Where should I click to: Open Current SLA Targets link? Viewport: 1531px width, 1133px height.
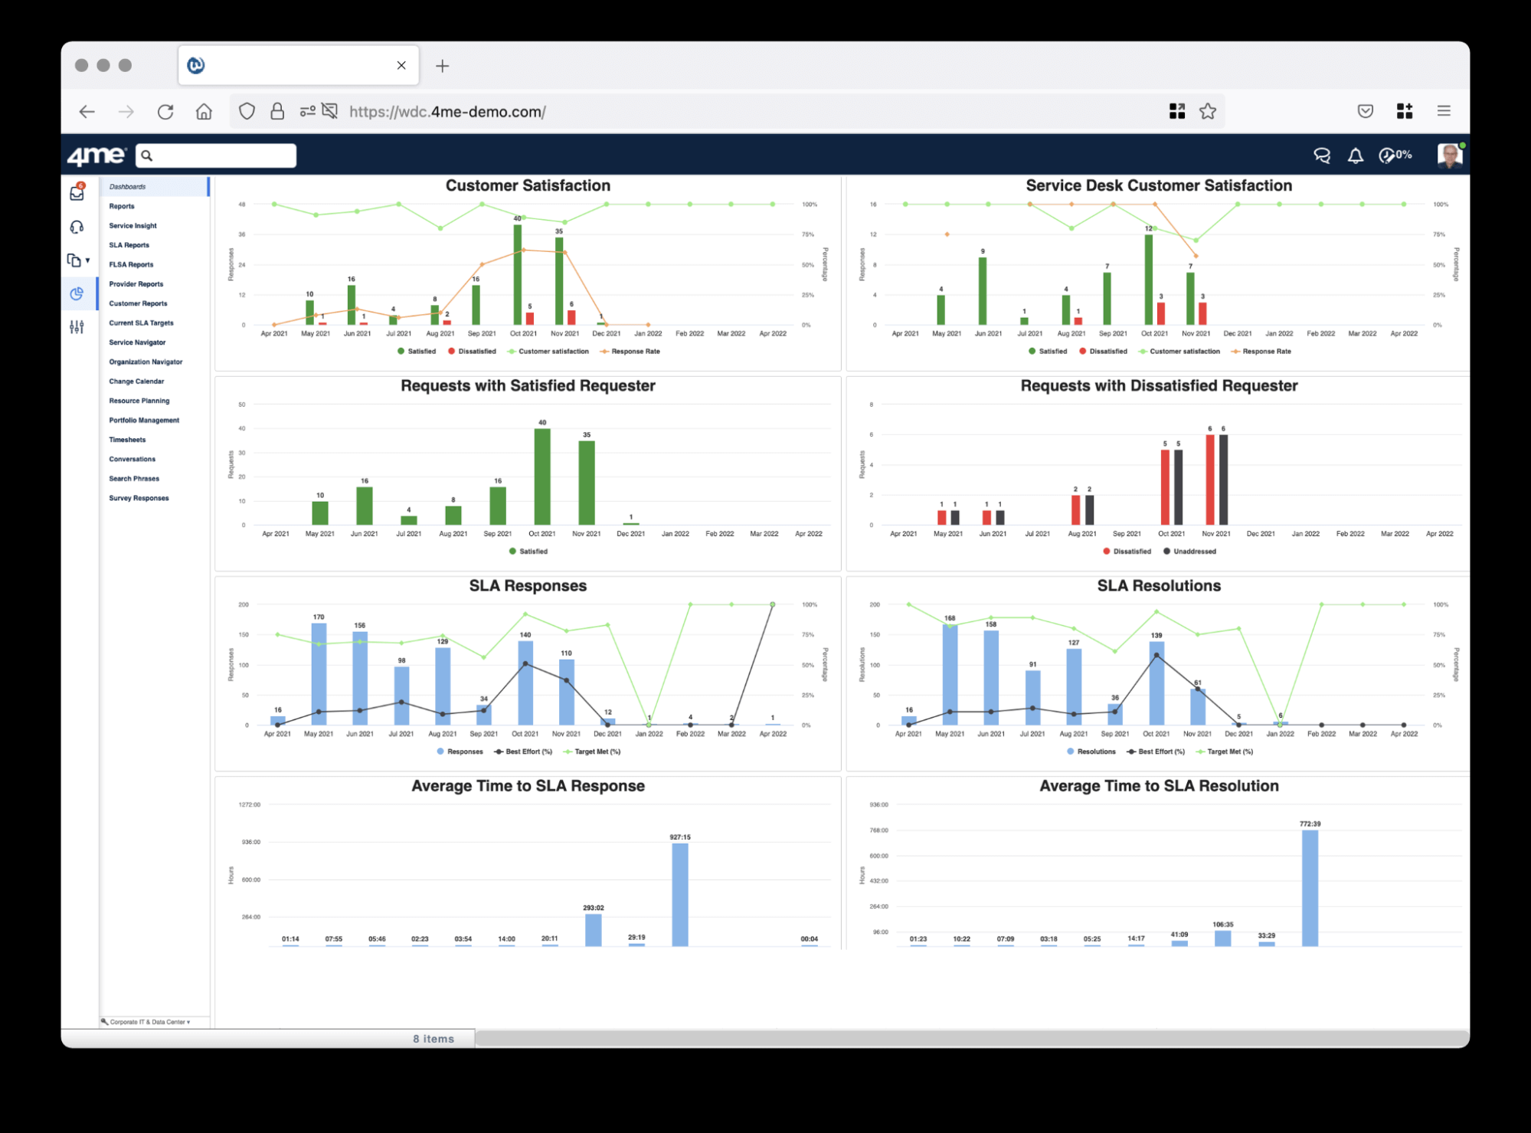click(x=141, y=323)
